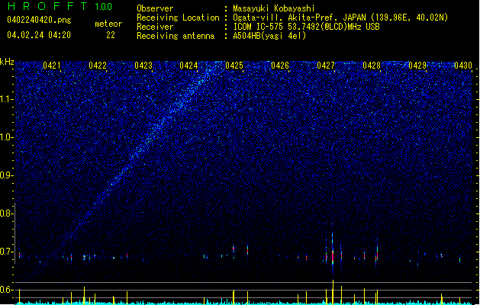The image size is (480, 305).
Task: Click the Ogata-vill. Akita-Pref. JAPAN location text
Action: click(340, 18)
